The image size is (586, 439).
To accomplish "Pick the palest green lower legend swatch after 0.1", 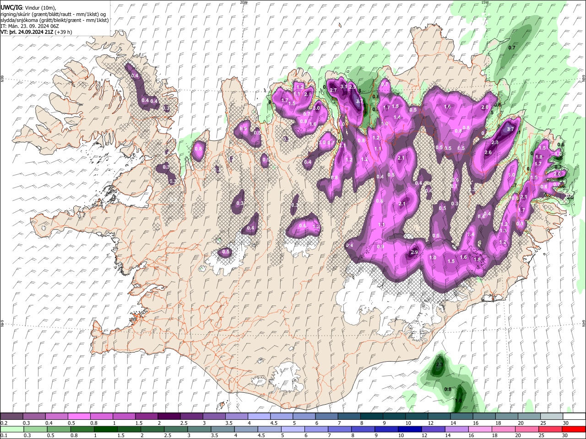I will [x=11, y=429].
